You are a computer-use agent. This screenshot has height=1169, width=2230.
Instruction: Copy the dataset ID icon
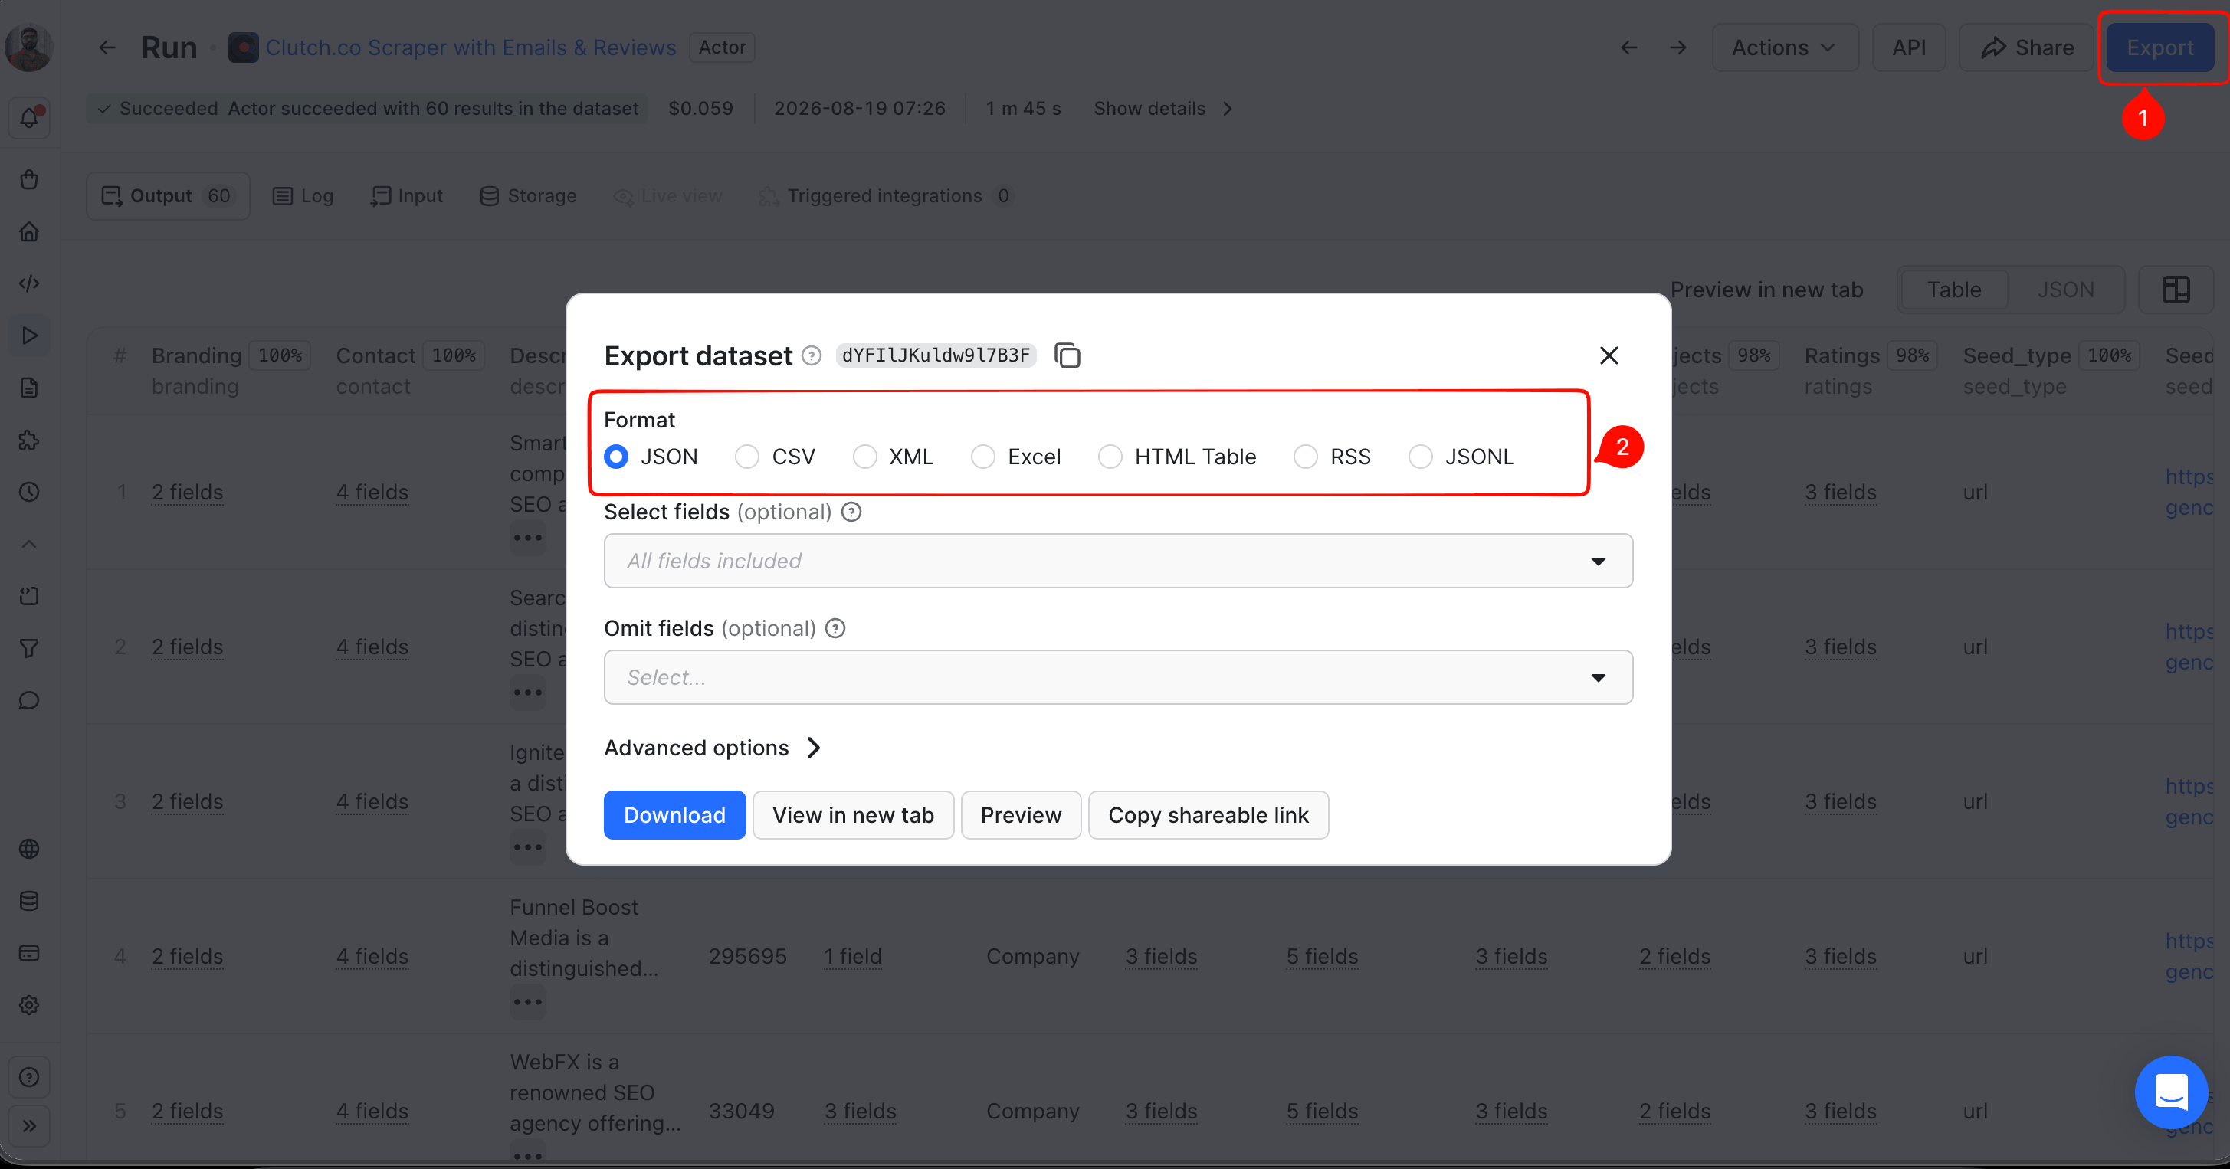pyautogui.click(x=1067, y=355)
